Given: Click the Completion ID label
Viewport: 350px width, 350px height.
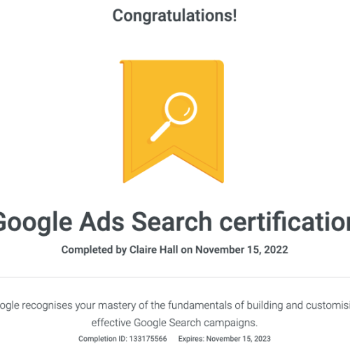Looking at the screenshot, I should click(x=103, y=339).
